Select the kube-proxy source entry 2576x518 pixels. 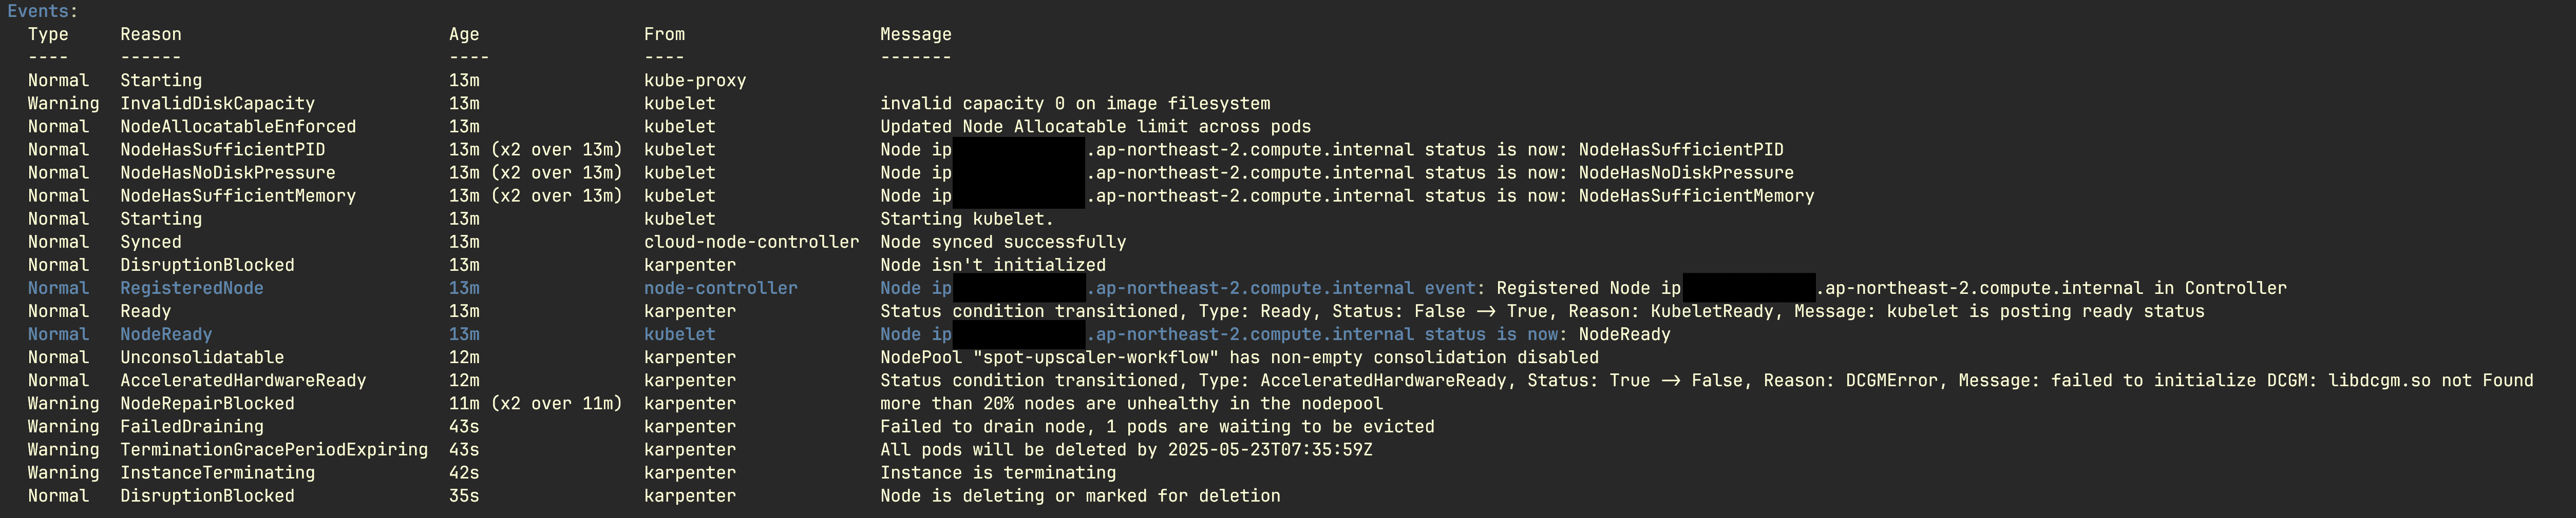point(695,81)
